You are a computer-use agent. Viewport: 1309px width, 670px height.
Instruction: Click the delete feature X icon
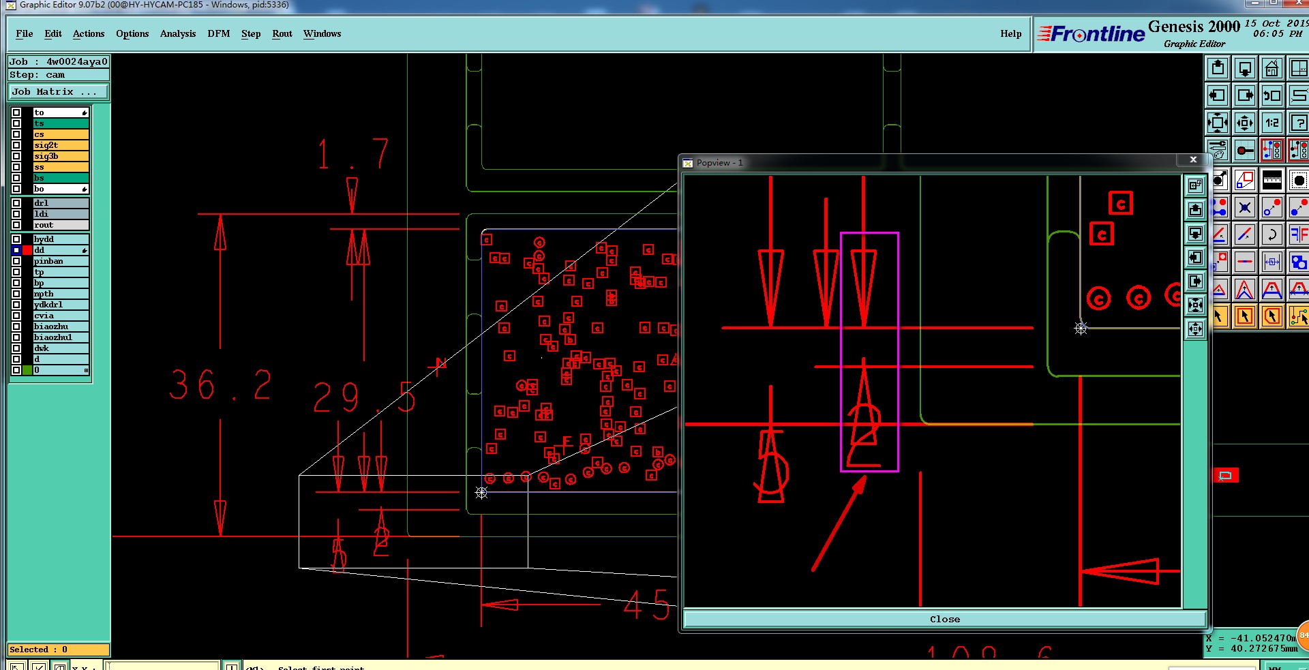pyautogui.click(x=1245, y=207)
